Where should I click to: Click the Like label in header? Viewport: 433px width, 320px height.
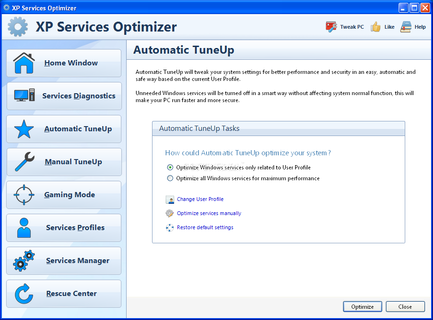(x=389, y=27)
